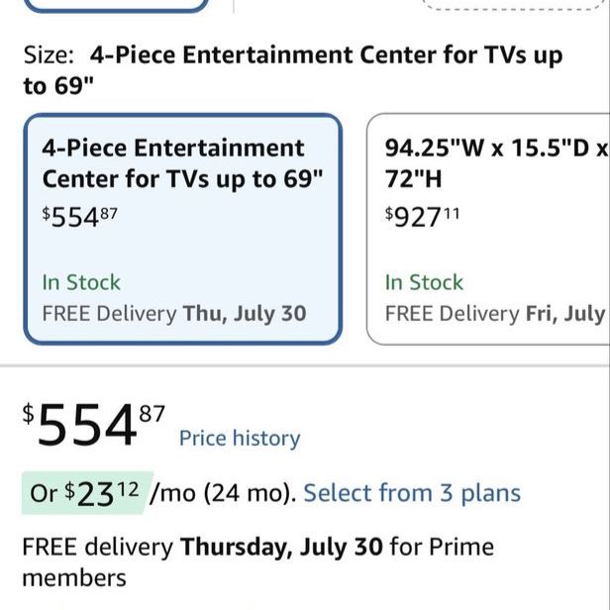Image resolution: width=610 pixels, height=610 pixels.
Task: Tap the $554.87 price inside the 4-Piece card
Action: pyautogui.click(x=79, y=217)
